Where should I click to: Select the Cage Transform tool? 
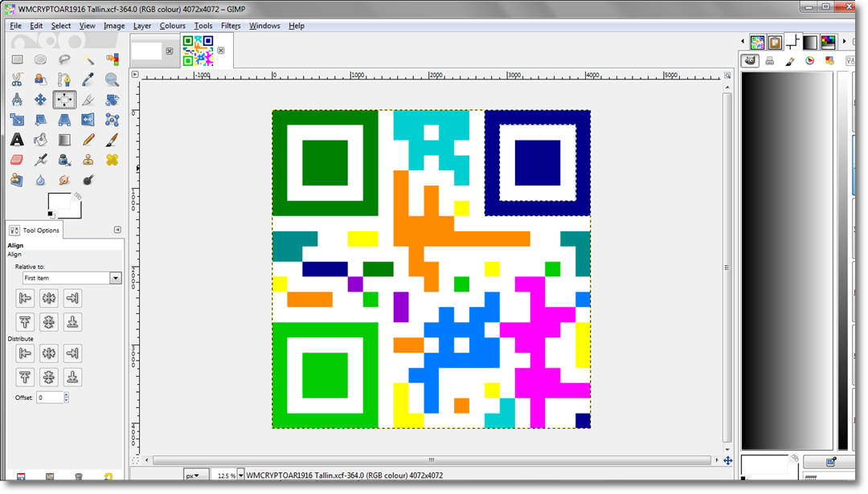[113, 120]
